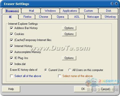Select the Chrome sub-tab

tap(43, 17)
